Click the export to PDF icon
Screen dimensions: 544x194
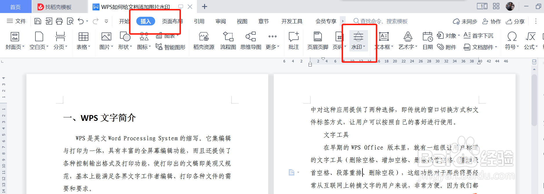[49, 21]
